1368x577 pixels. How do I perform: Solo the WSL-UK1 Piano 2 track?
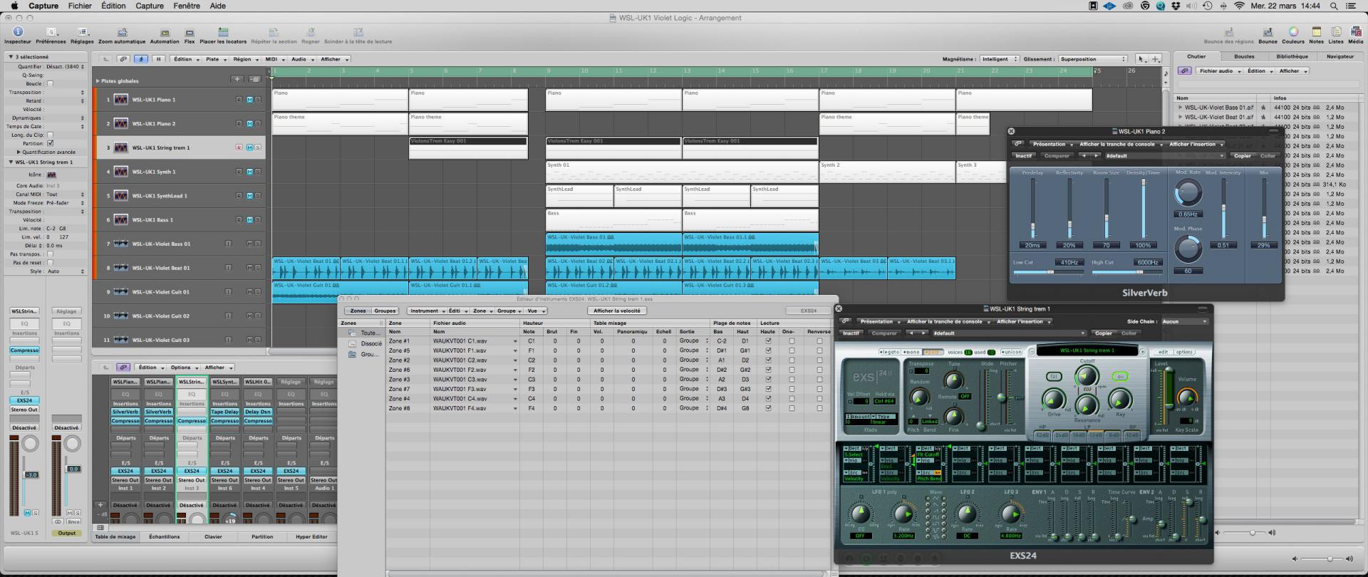click(x=257, y=124)
